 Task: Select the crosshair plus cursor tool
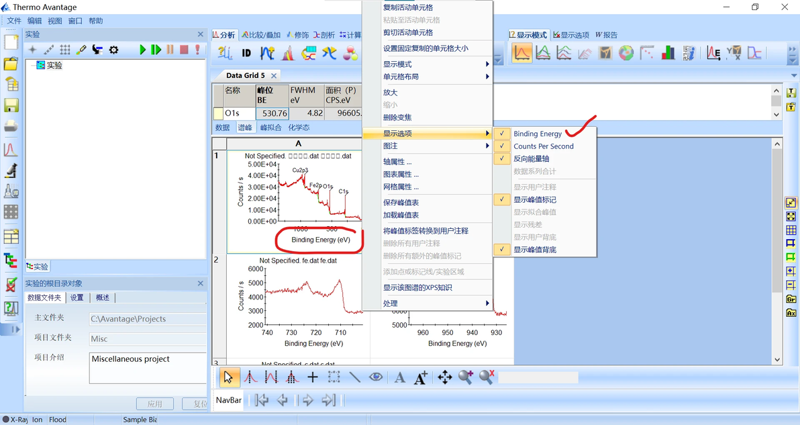pyautogui.click(x=313, y=377)
